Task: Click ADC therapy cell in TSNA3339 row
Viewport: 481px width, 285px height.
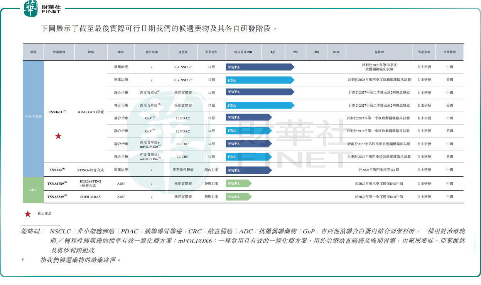Action: pyautogui.click(x=121, y=197)
